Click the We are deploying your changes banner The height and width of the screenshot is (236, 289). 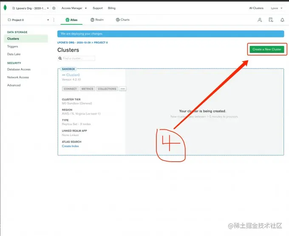click(x=171, y=34)
